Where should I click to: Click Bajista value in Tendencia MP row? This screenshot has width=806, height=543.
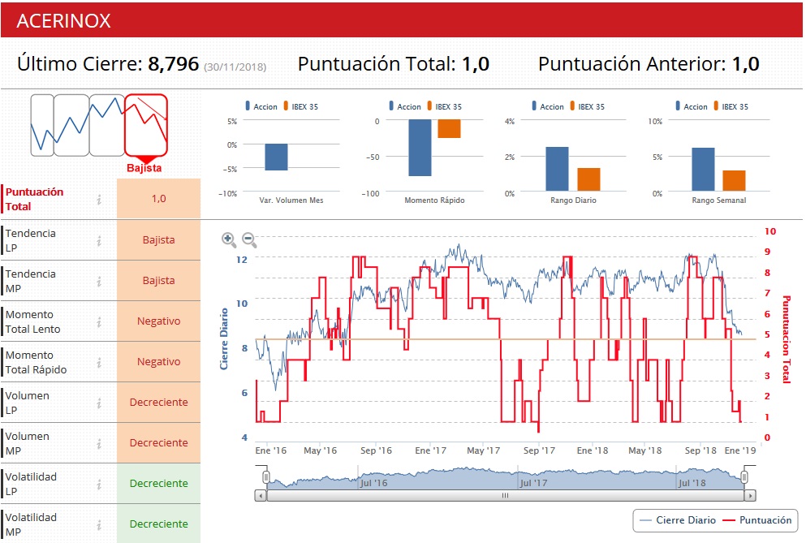click(158, 280)
